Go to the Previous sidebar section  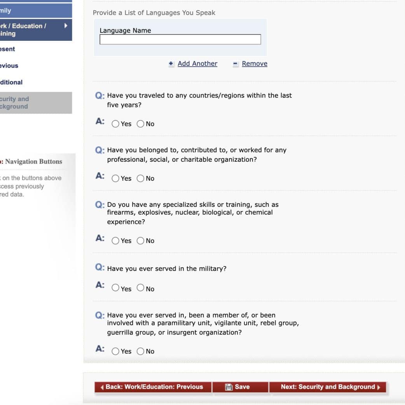[10, 66]
